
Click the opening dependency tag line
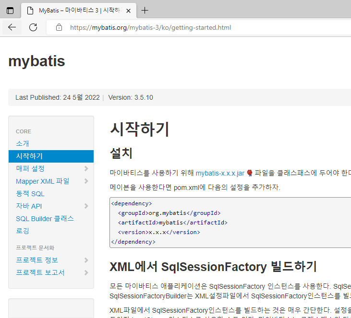point(132,203)
